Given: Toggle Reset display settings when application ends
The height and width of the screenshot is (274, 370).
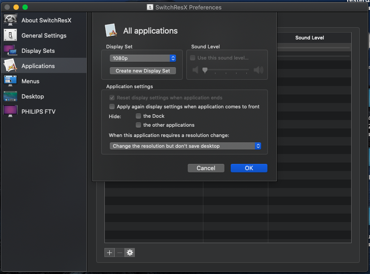Looking at the screenshot, I should pyautogui.click(x=112, y=98).
